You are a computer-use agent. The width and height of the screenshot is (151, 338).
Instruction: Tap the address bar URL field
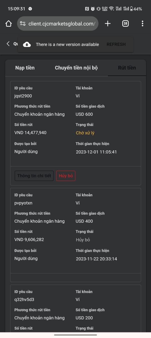click(x=62, y=24)
